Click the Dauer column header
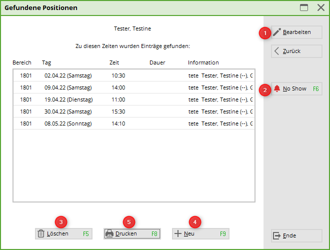330x250 pixels. (x=157, y=62)
